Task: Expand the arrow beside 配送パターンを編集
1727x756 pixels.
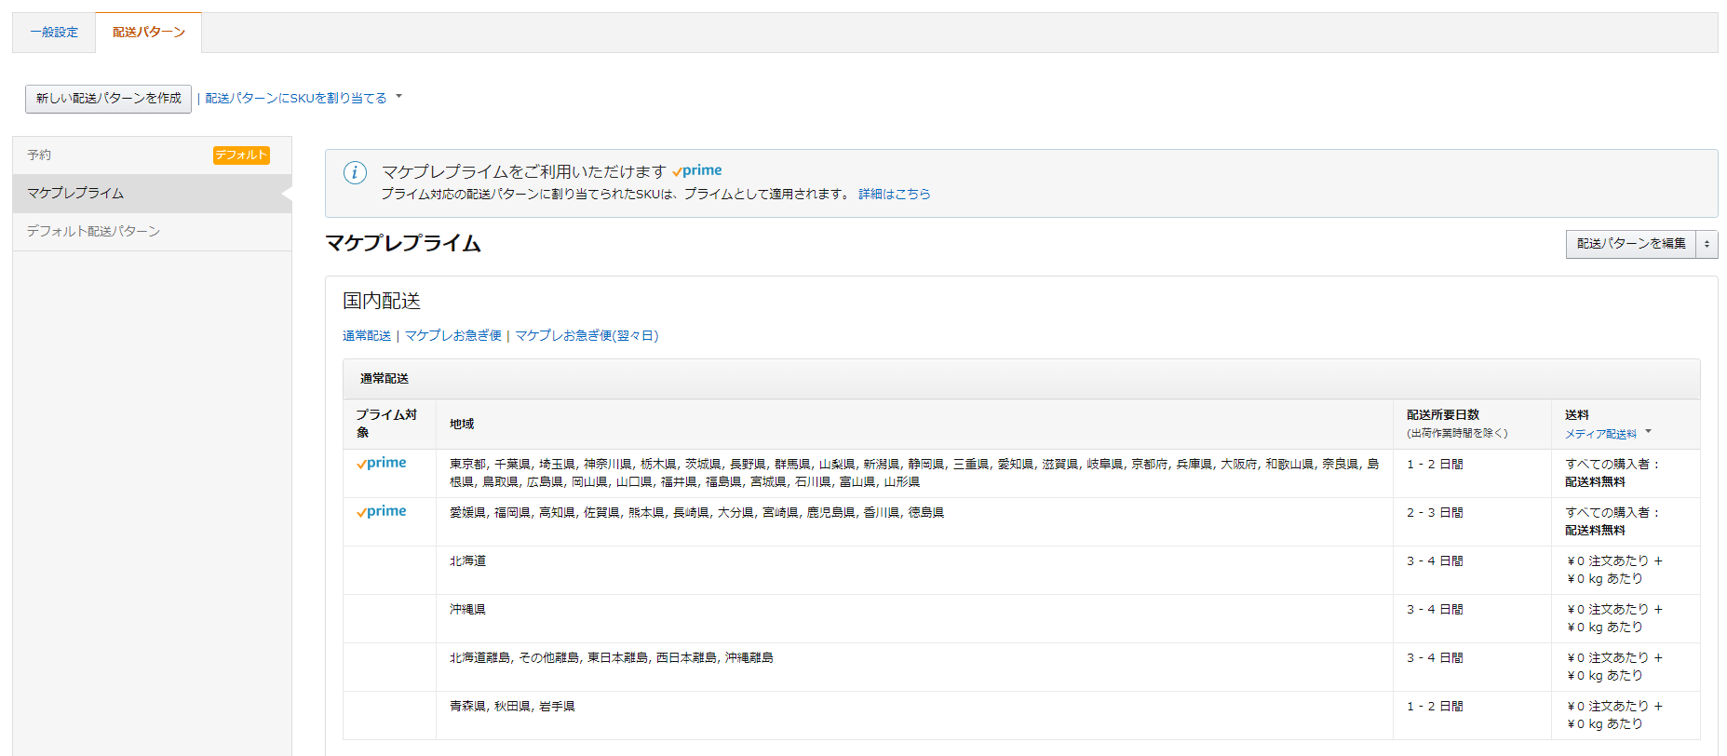Action: pos(1707,244)
